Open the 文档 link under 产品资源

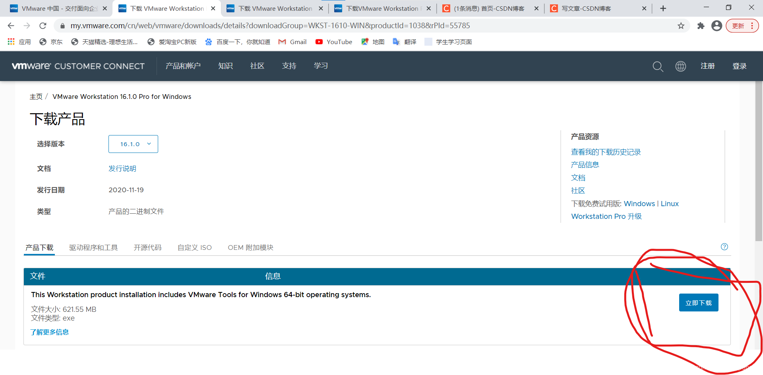[x=578, y=178]
